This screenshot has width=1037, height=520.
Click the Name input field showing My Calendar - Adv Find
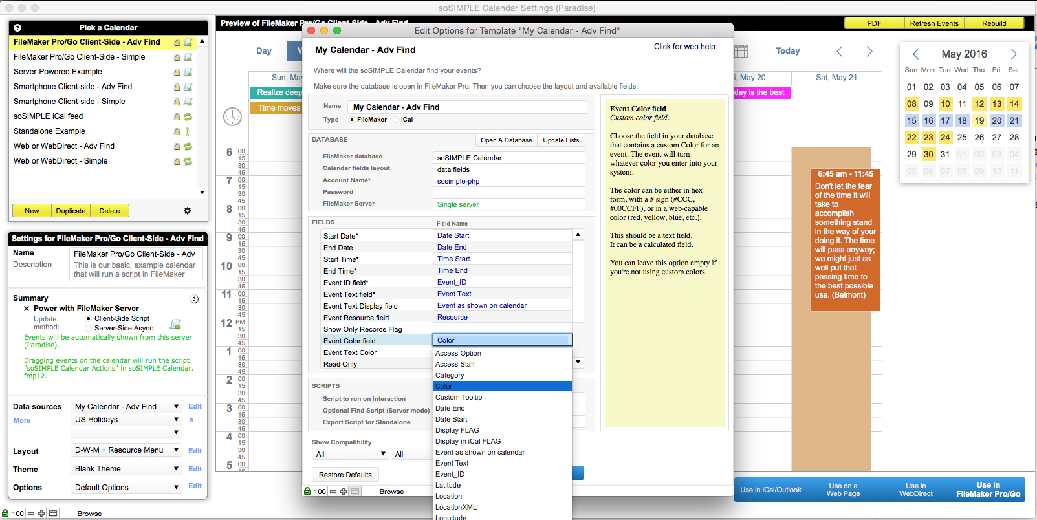point(468,107)
